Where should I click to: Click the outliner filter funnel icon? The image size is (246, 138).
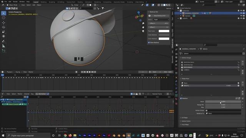coord(239,5)
